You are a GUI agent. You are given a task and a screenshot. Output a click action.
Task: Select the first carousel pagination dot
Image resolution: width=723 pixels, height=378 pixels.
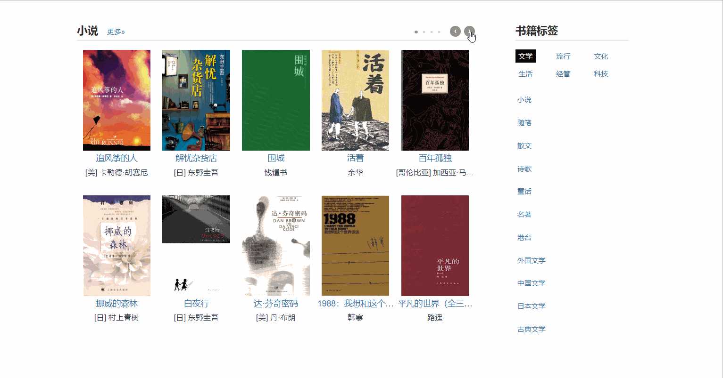click(416, 32)
